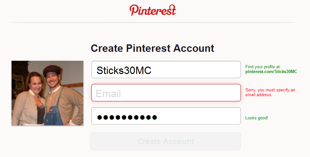Screen dimensions: 310x157
Task: Click the Find your profile at label
Action: (263, 67)
